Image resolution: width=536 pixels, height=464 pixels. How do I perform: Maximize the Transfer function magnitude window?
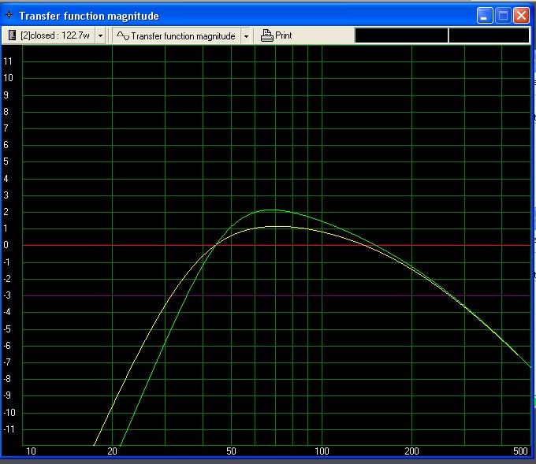503,16
